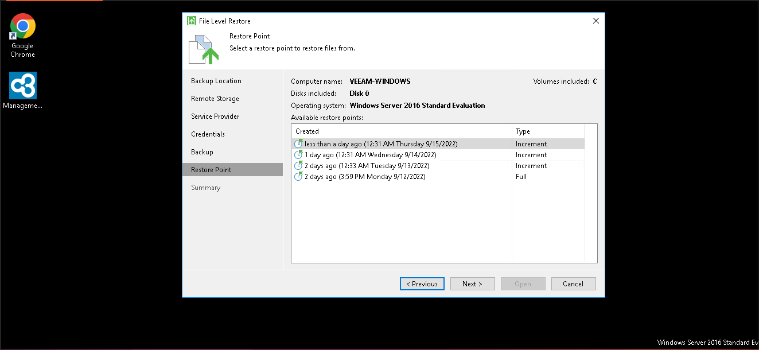The height and width of the screenshot is (350, 759).
Task: Click restore point icon for Thursday 9/15/2022
Action: (298, 144)
